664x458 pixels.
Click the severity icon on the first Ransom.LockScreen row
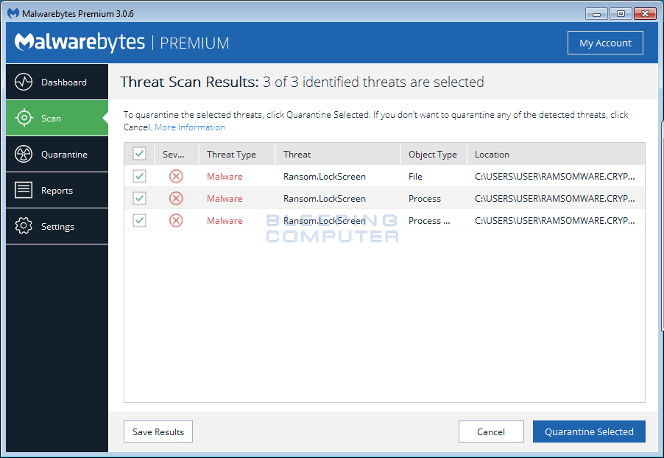(x=175, y=176)
